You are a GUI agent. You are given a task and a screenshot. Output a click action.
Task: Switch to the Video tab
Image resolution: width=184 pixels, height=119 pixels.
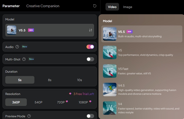pos(112,7)
